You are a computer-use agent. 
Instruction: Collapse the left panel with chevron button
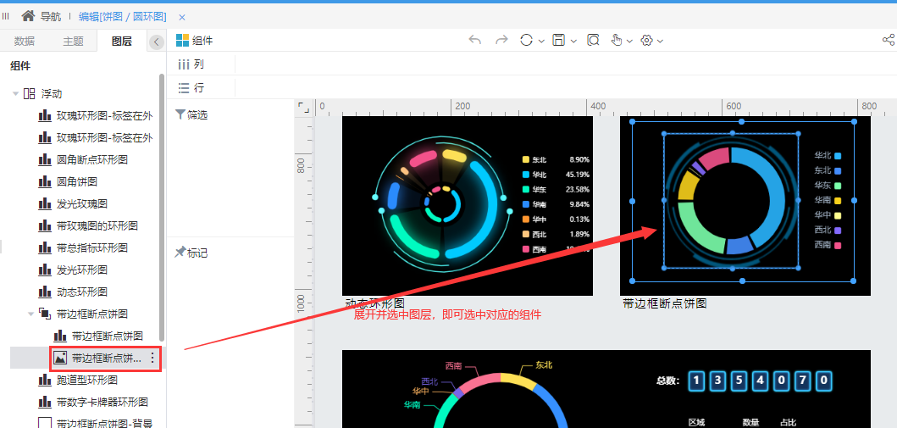[x=156, y=42]
